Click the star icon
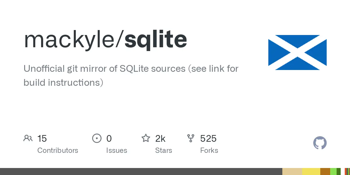This screenshot has height=175, width=350. coord(146,138)
